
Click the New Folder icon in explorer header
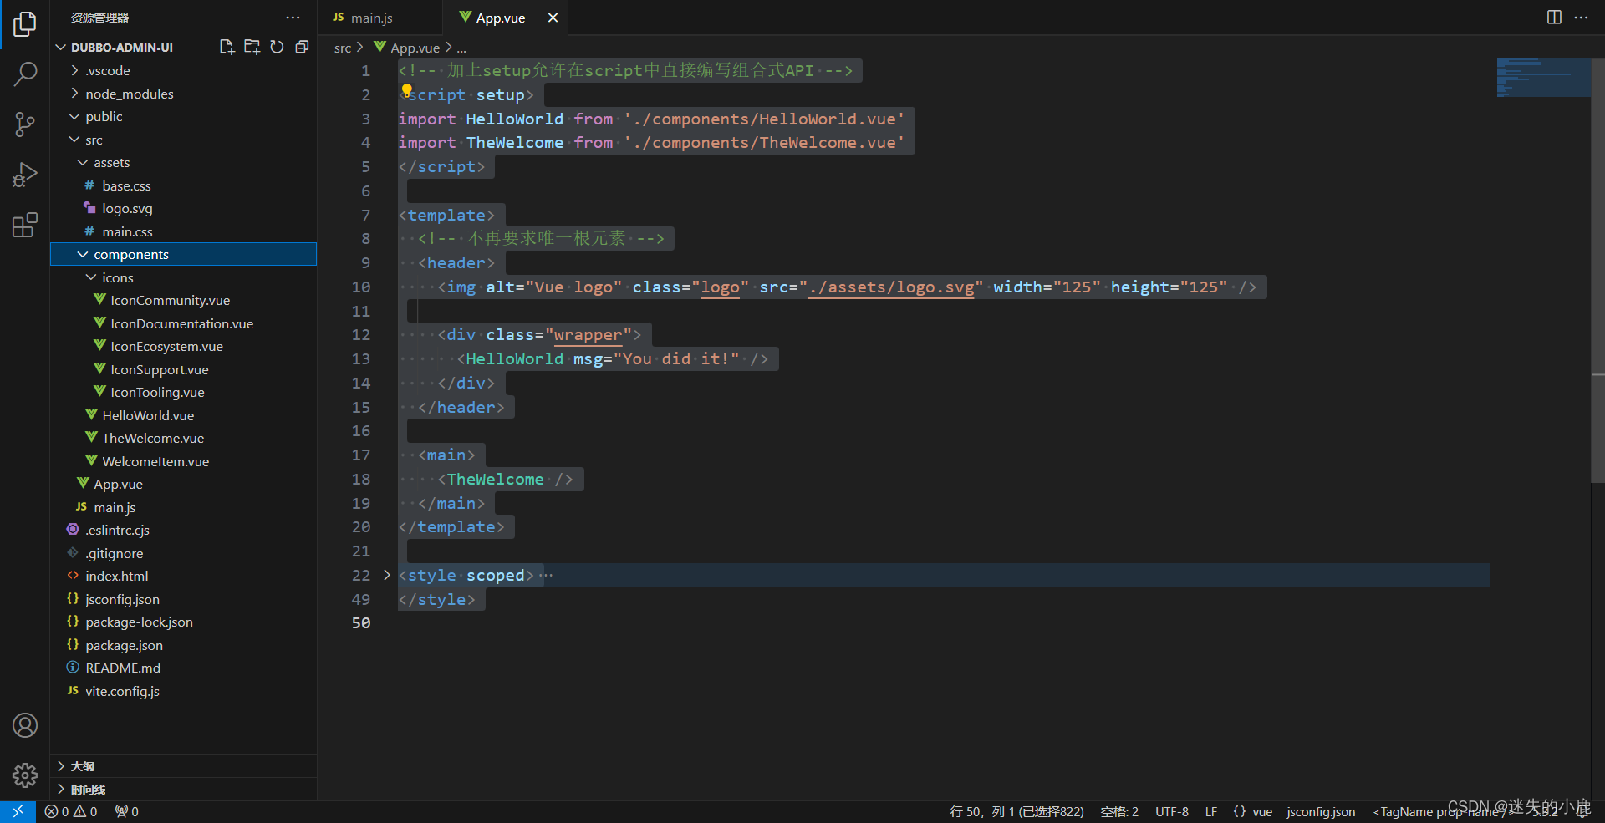coord(252,47)
